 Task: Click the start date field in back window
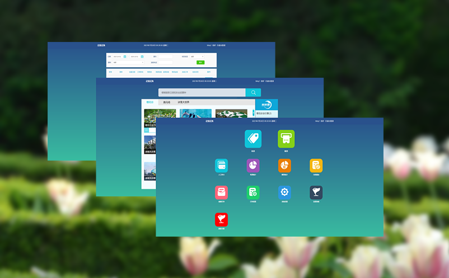(119, 56)
